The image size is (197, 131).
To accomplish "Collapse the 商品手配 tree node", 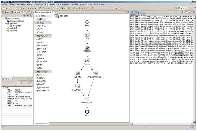I will (6, 24).
